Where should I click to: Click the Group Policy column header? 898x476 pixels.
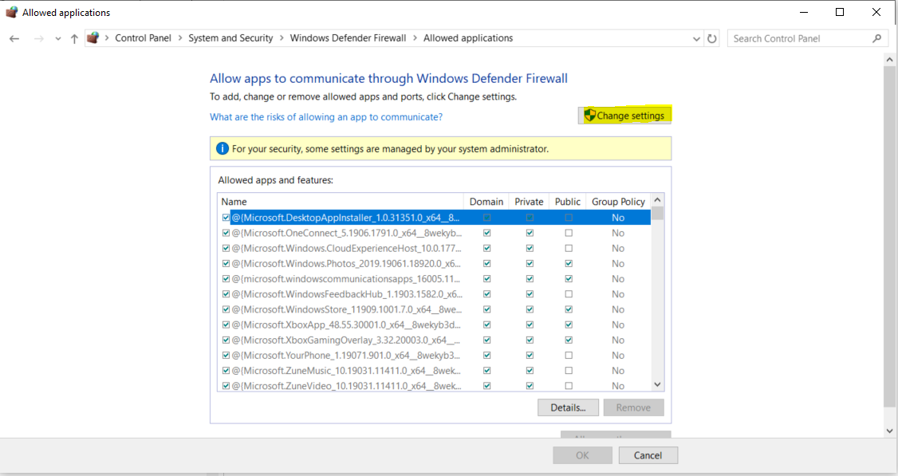(x=618, y=202)
